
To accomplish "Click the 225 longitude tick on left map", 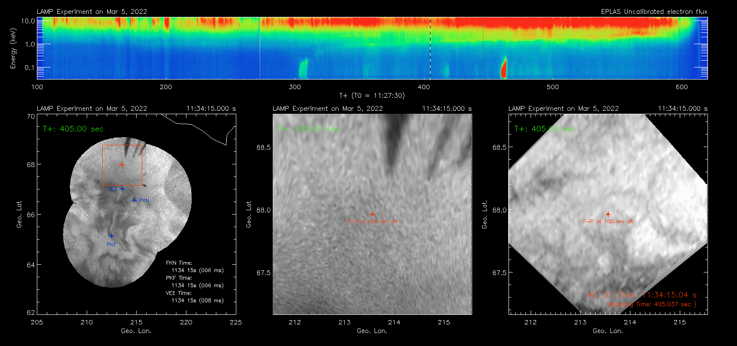I will (x=236, y=322).
